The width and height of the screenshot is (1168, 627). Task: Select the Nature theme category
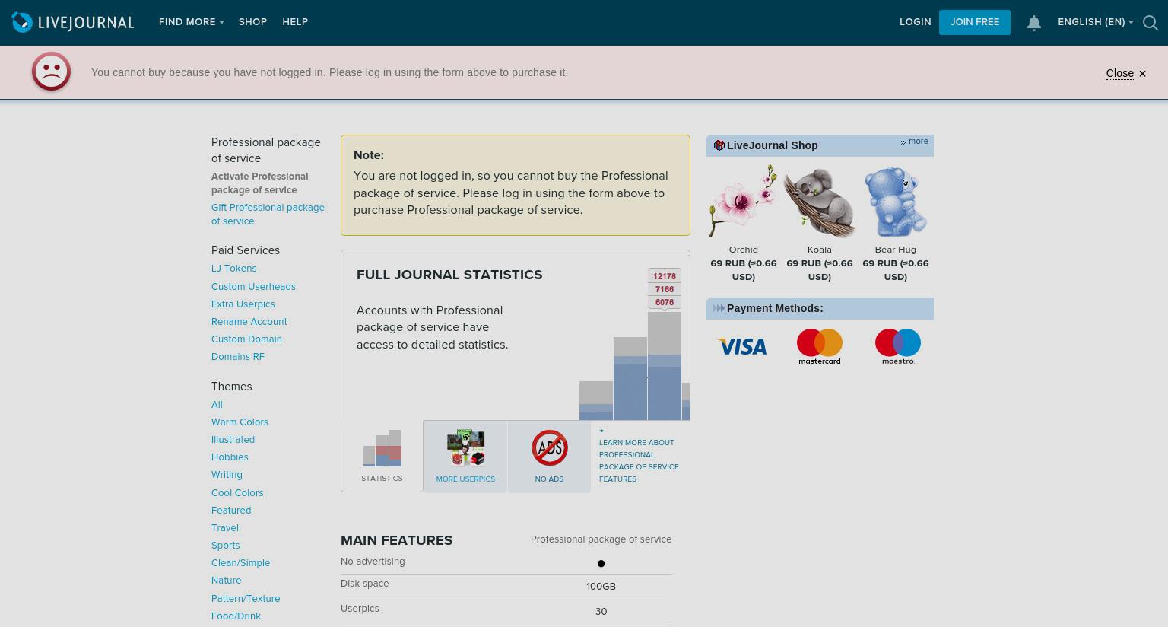[x=226, y=581]
